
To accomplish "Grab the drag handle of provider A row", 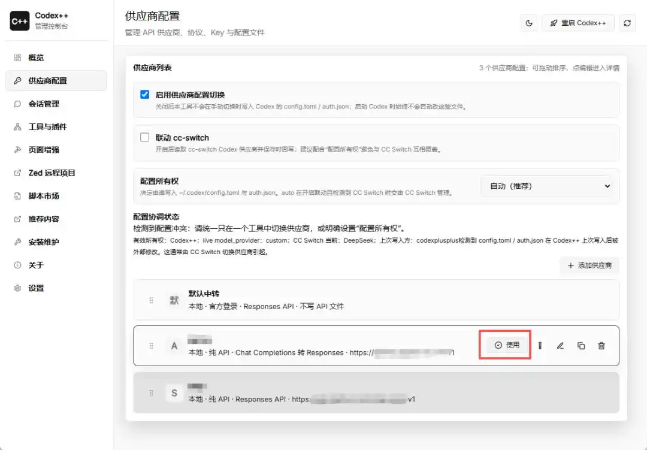I will pyautogui.click(x=151, y=346).
